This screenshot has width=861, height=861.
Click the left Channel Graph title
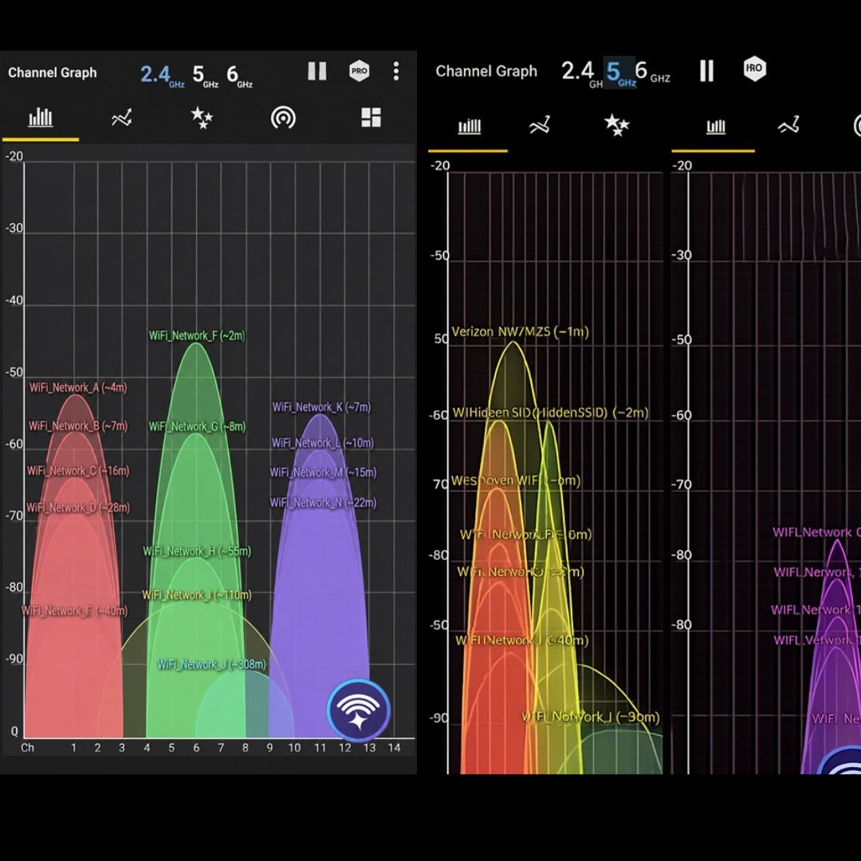click(52, 73)
